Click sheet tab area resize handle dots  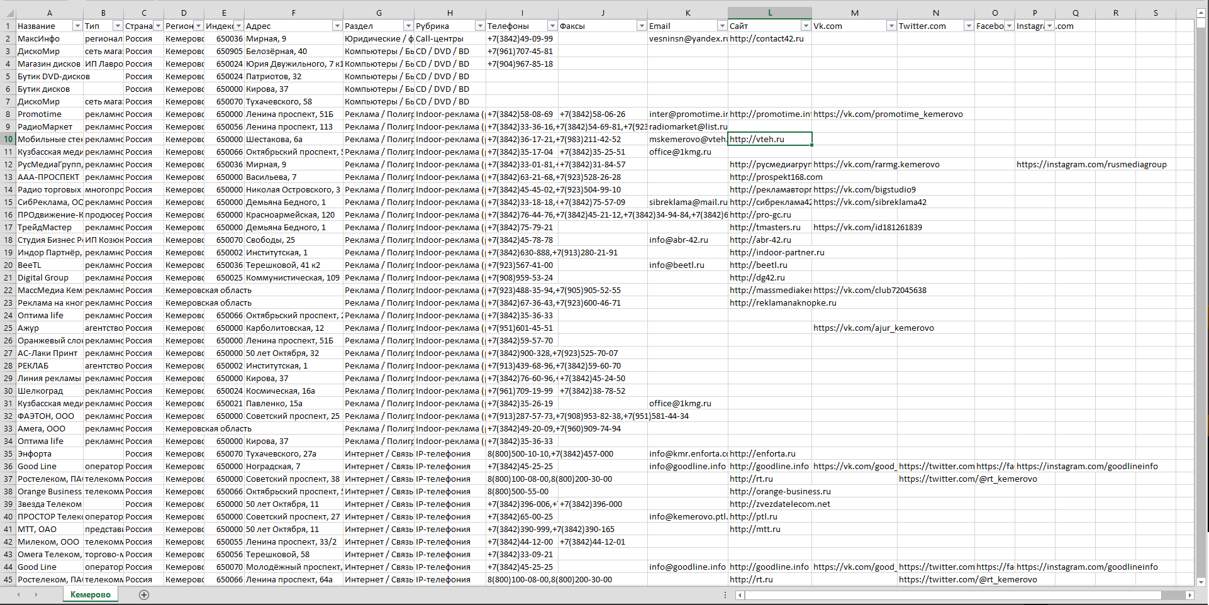[x=725, y=595]
